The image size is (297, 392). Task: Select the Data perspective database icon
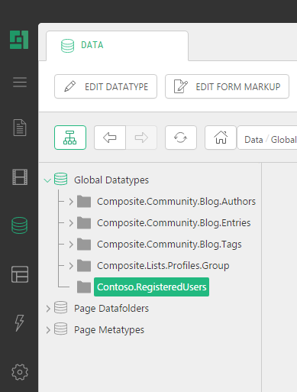pyautogui.click(x=20, y=225)
